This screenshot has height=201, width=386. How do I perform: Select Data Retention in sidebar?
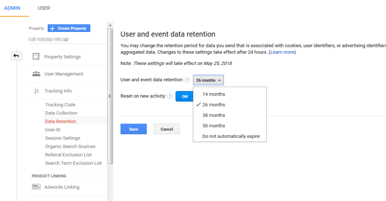point(61,121)
